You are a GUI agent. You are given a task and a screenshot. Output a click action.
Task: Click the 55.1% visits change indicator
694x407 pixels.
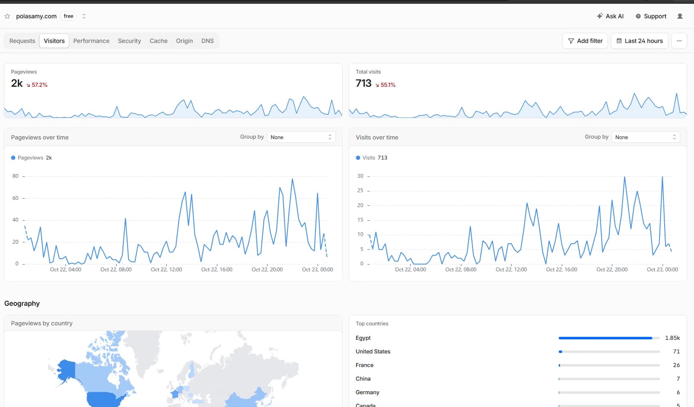tap(385, 85)
